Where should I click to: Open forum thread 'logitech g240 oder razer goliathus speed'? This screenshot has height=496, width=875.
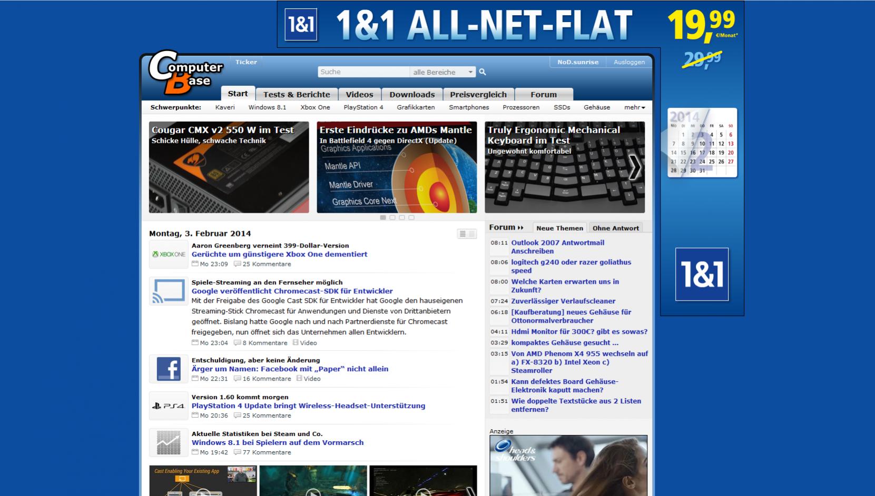[571, 266]
